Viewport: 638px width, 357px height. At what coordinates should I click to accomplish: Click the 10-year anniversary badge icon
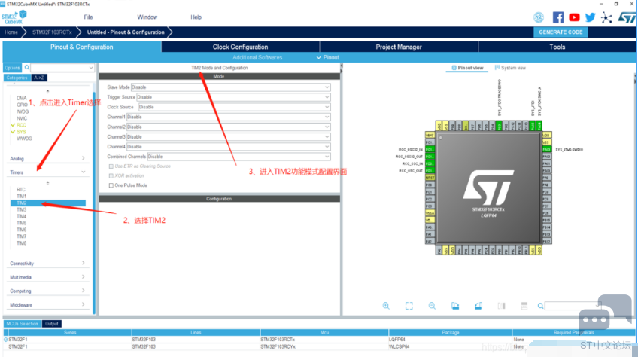click(539, 17)
